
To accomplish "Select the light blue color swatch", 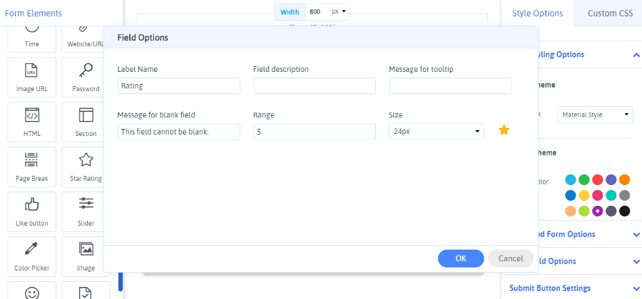I will (x=571, y=179).
